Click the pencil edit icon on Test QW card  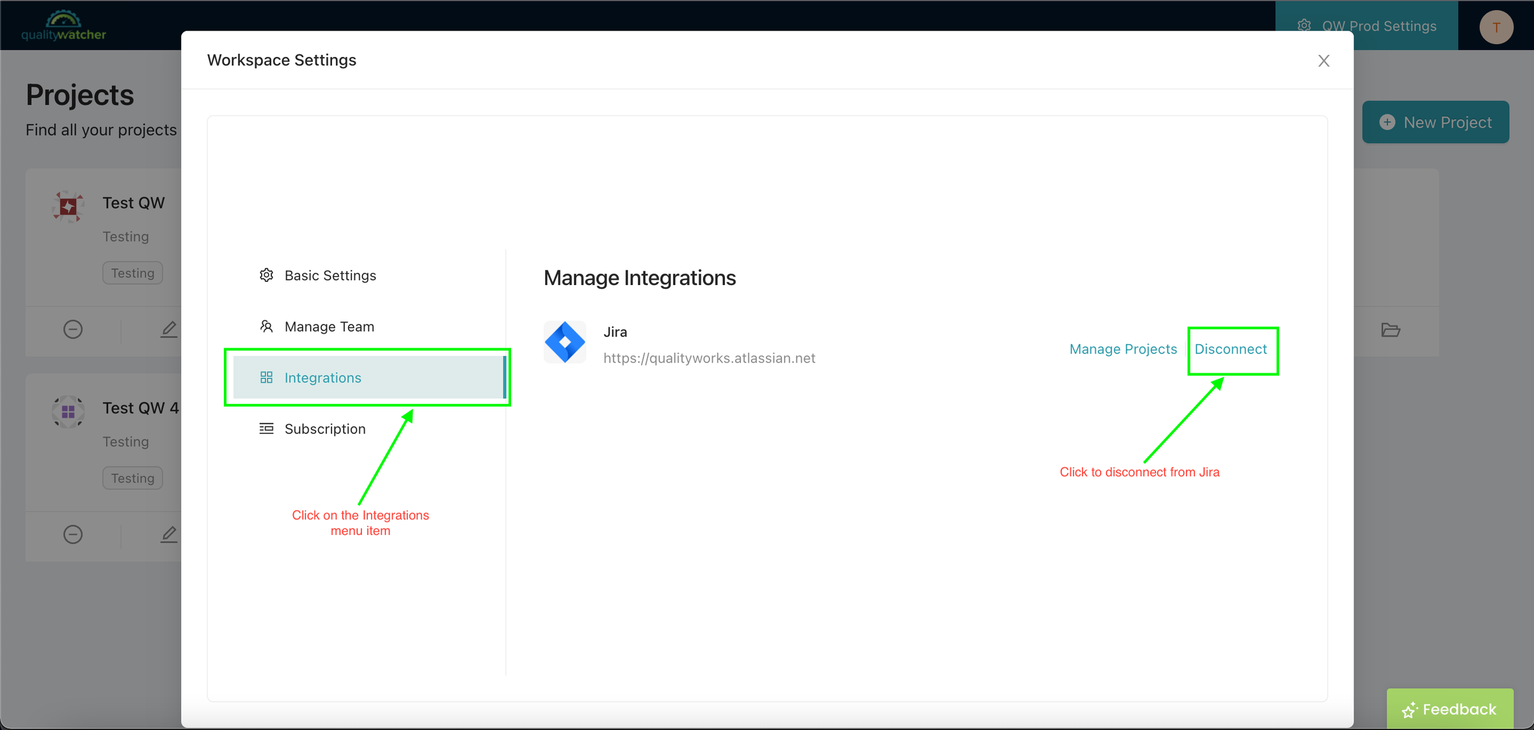[x=169, y=329]
